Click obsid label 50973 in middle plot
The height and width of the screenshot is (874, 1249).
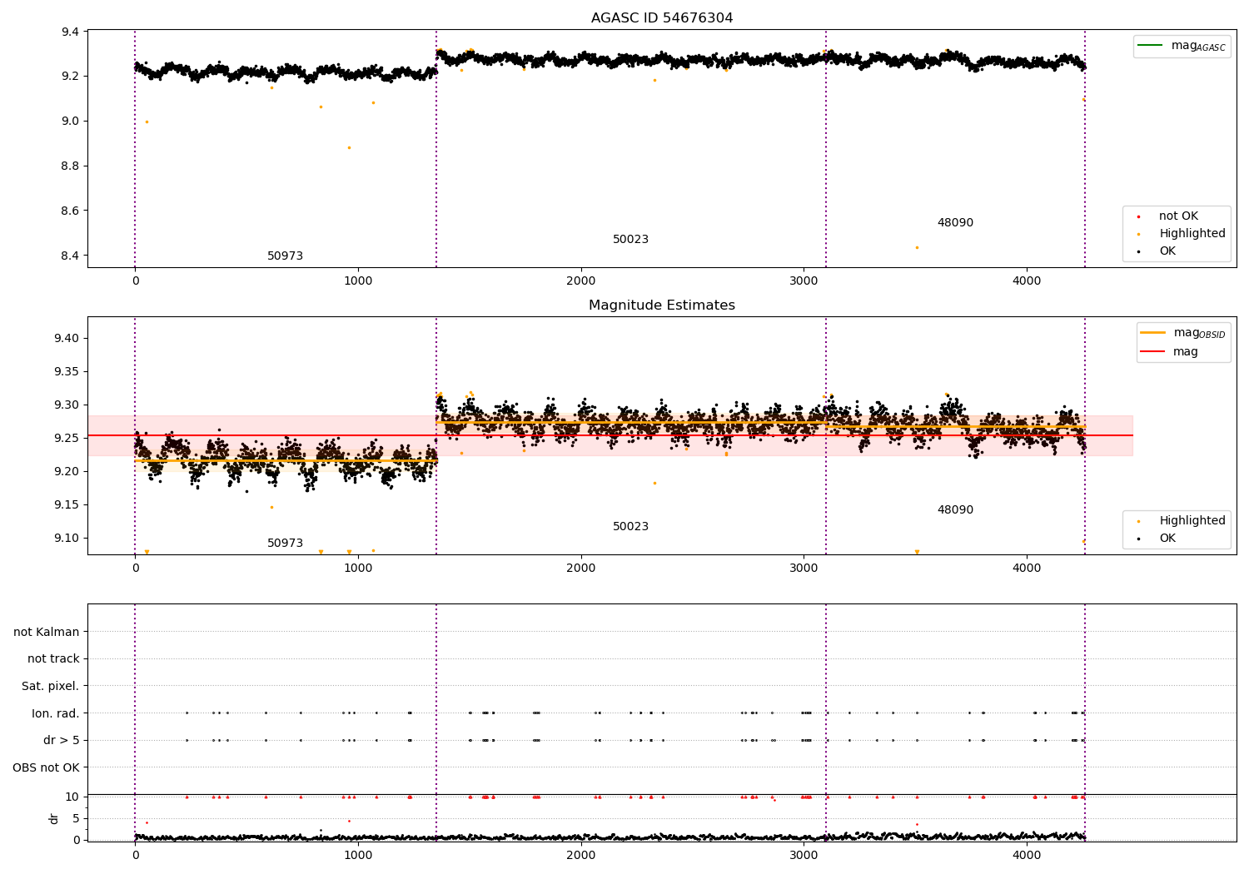tap(285, 544)
